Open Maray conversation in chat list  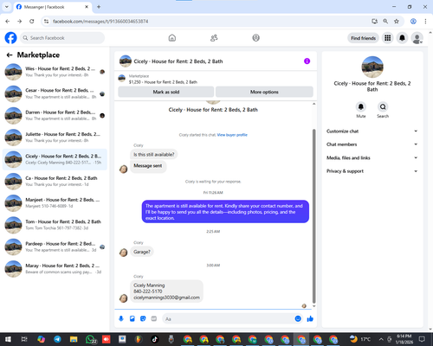[55, 269]
